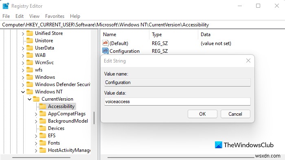Click the UserData folder icon
This screenshot has width=285, height=160.
pos(30,48)
